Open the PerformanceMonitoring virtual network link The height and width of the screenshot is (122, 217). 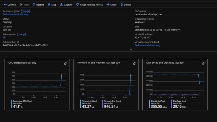point(147,45)
